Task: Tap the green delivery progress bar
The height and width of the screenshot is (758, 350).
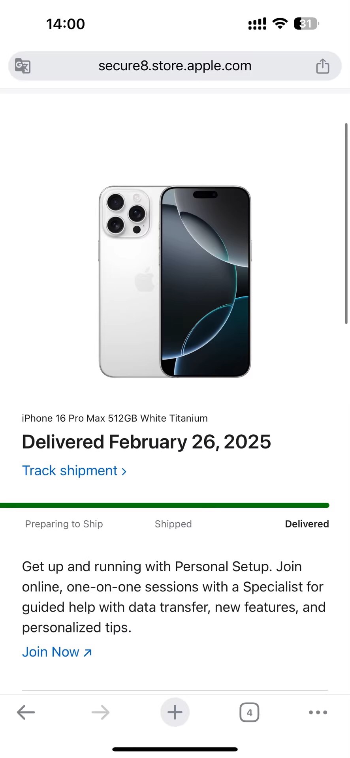Action: tap(165, 505)
